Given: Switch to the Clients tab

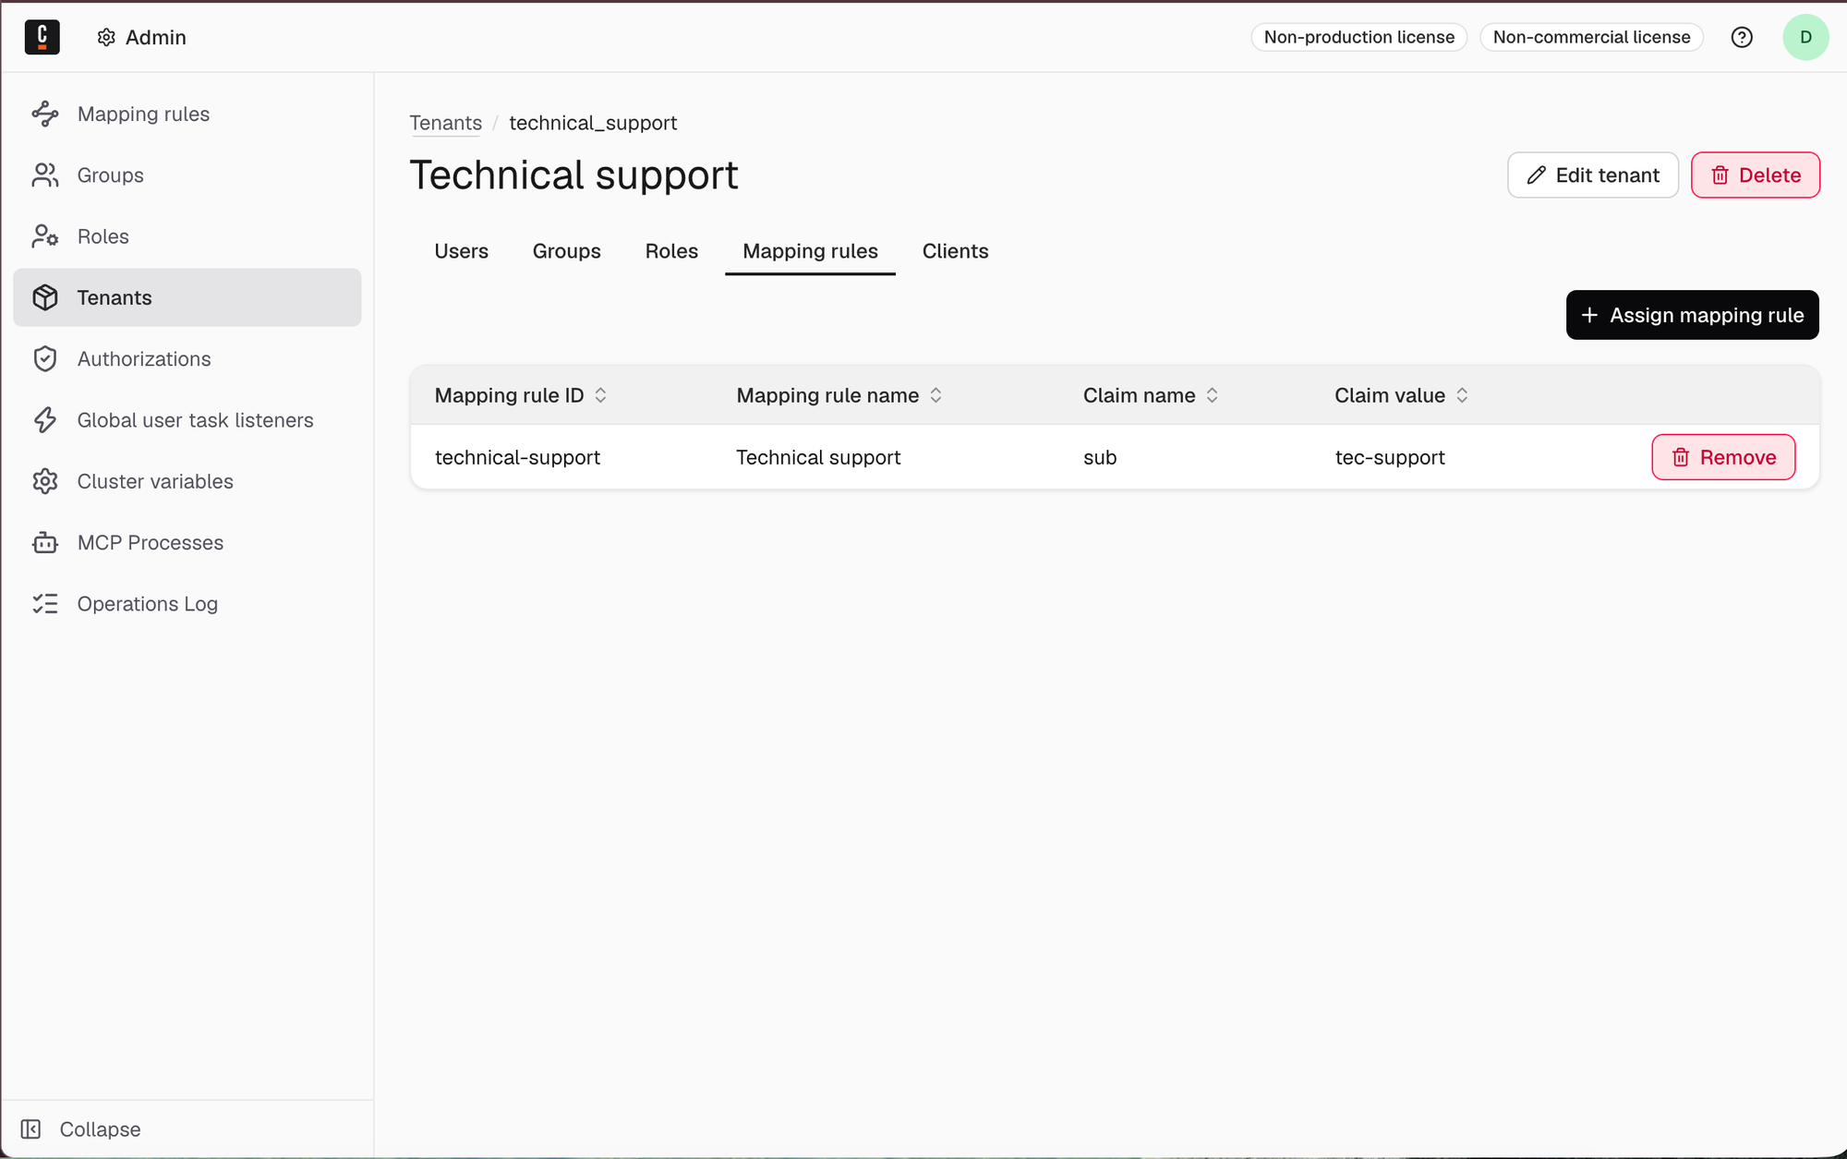Looking at the screenshot, I should tap(955, 251).
